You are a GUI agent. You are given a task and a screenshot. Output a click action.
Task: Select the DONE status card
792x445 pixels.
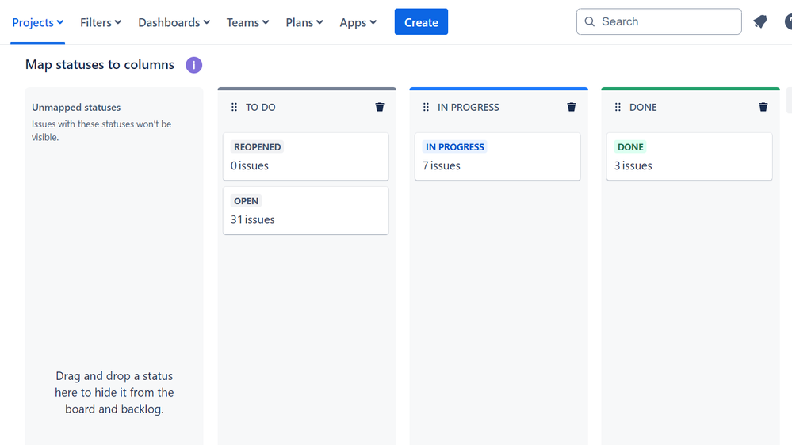coord(690,157)
